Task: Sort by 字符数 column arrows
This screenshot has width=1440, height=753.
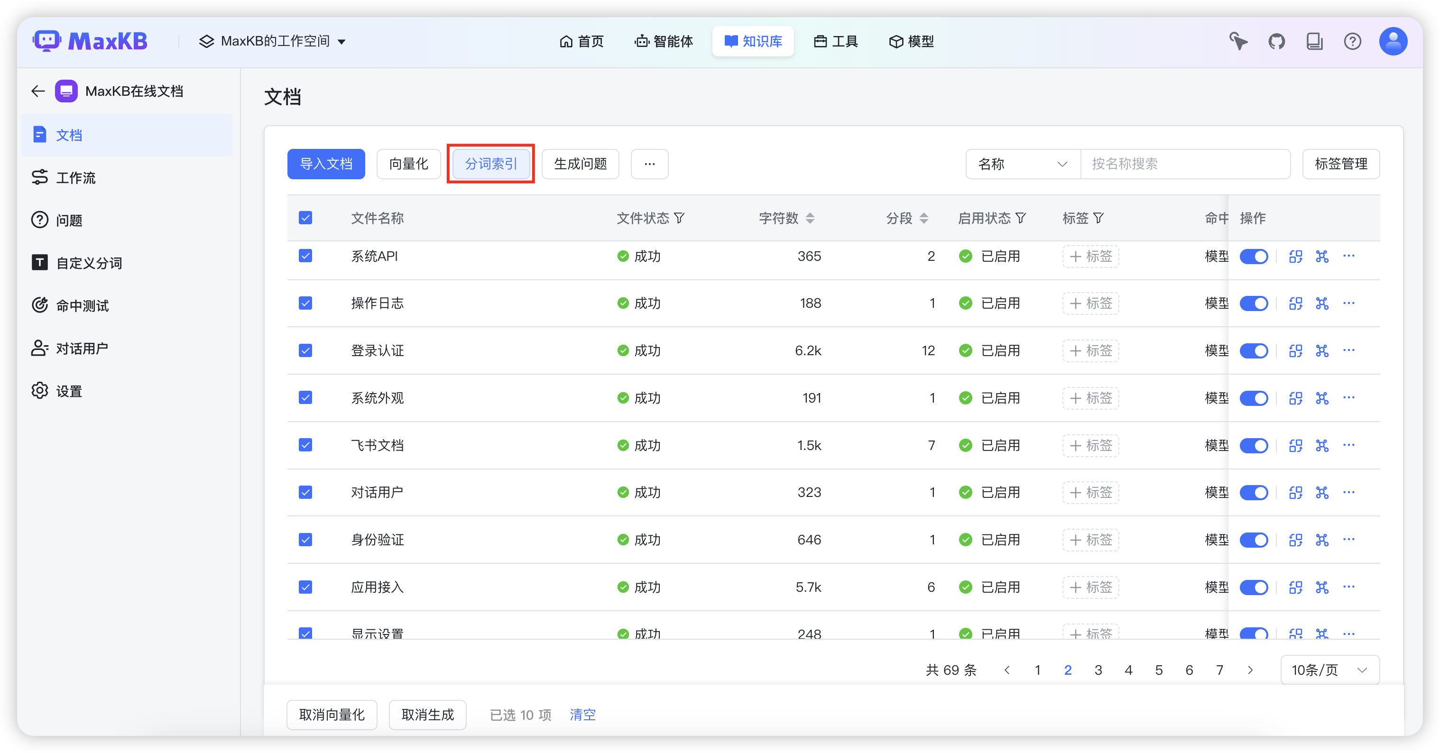Action: tap(810, 219)
